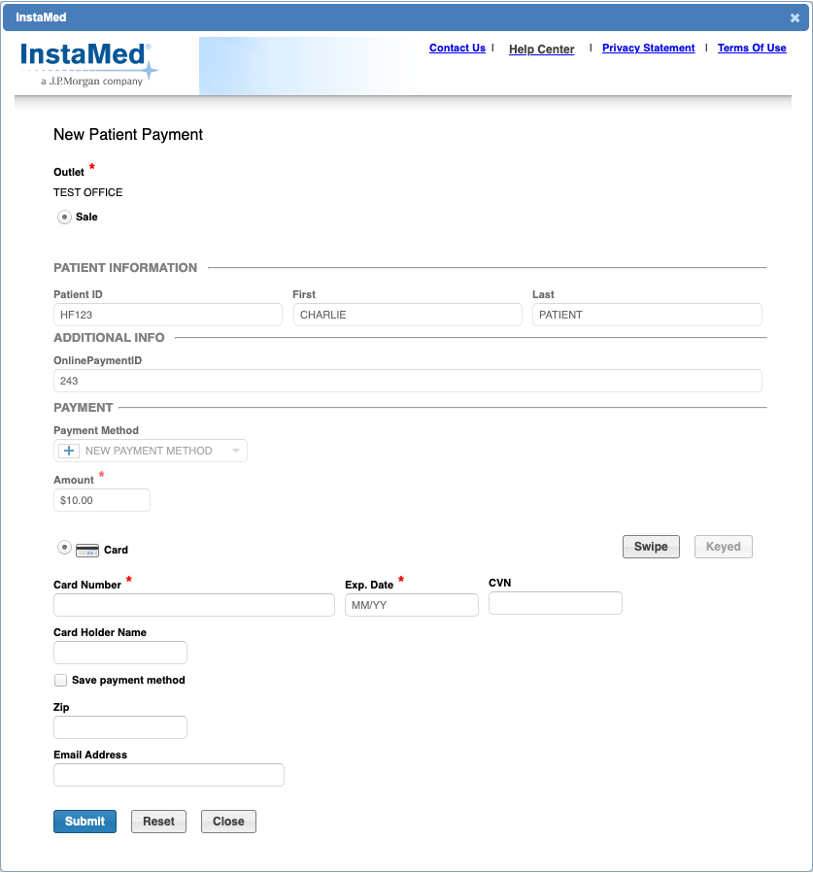Select the Sale radio button

click(x=63, y=217)
